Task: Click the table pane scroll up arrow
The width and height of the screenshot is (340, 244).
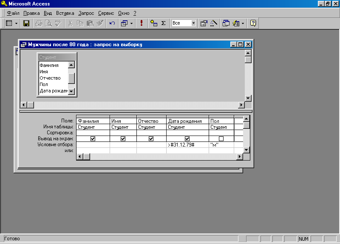Action: point(248,53)
